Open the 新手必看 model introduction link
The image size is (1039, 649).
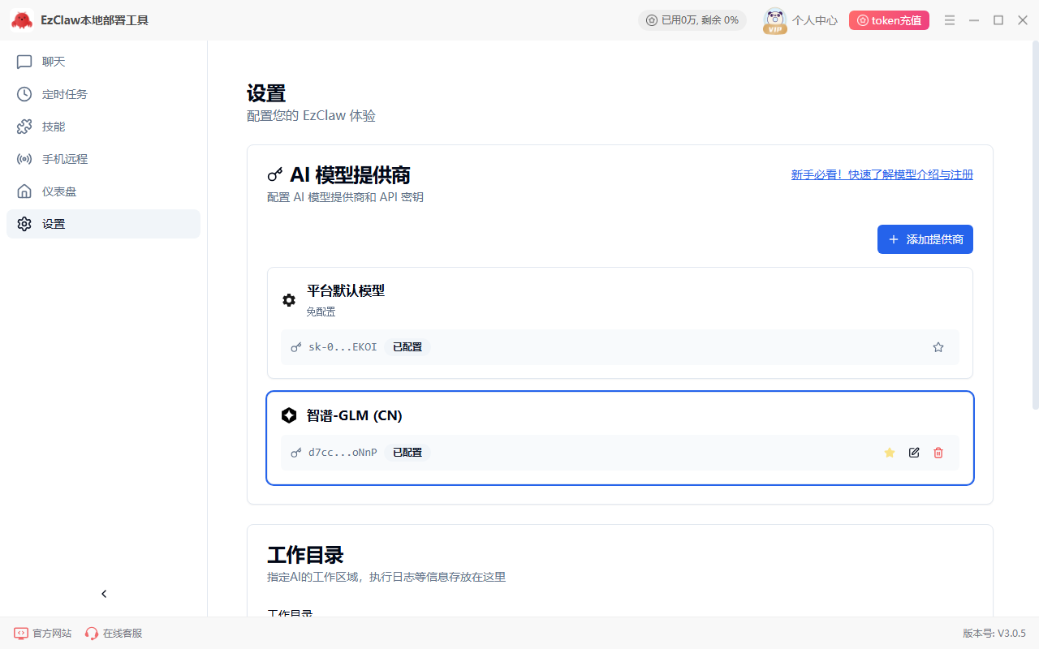click(x=882, y=174)
